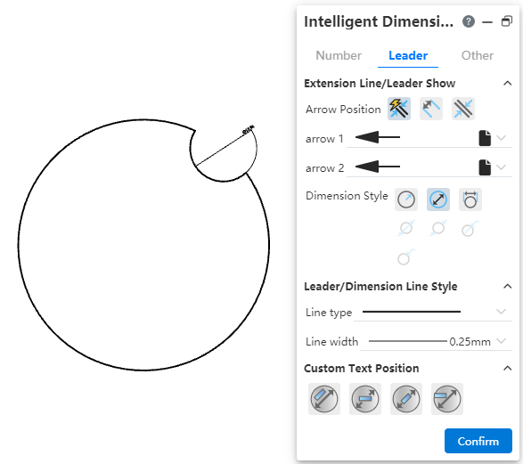Select the linear diameter dimension style icon
Viewport: 523px width, 464px height.
(x=470, y=199)
